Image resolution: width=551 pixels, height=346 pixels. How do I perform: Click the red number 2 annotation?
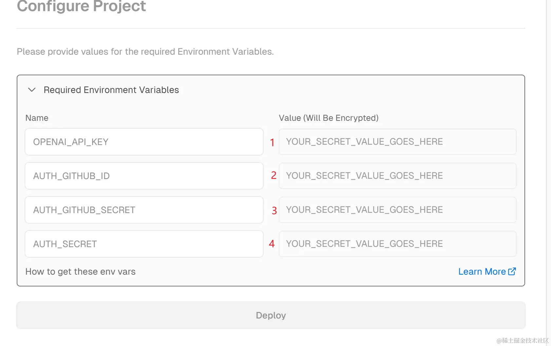click(x=274, y=175)
